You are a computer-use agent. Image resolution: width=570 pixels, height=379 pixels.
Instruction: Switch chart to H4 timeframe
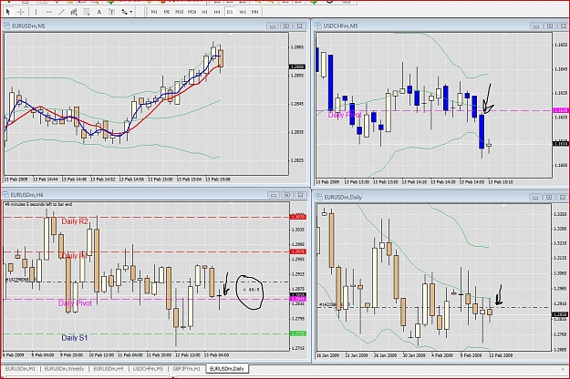click(x=217, y=12)
